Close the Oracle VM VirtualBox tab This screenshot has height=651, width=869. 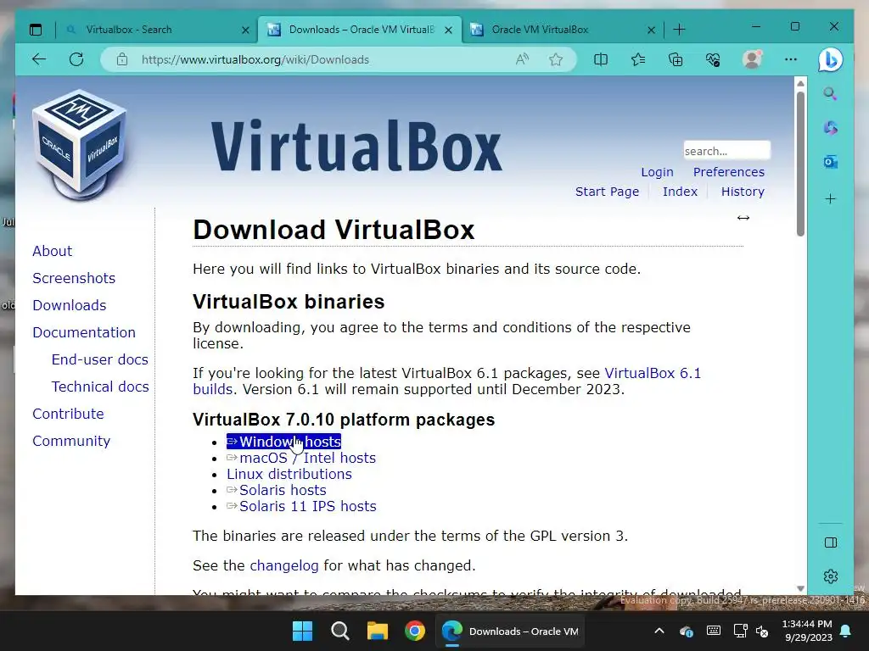[x=651, y=30]
